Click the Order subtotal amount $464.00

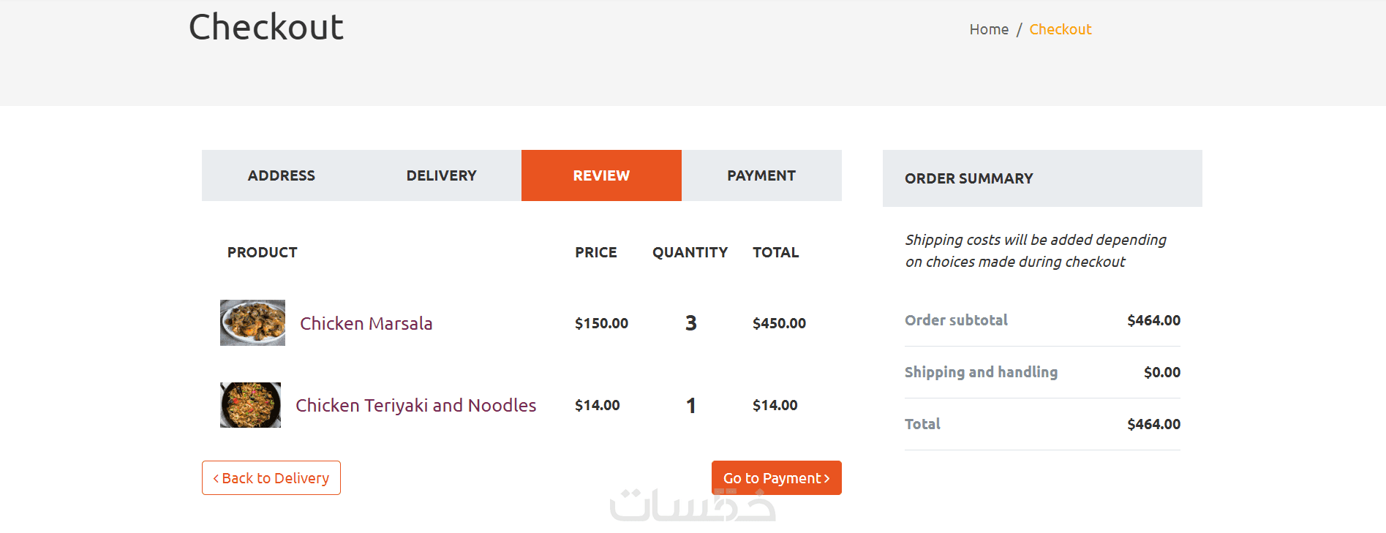pos(1153,320)
